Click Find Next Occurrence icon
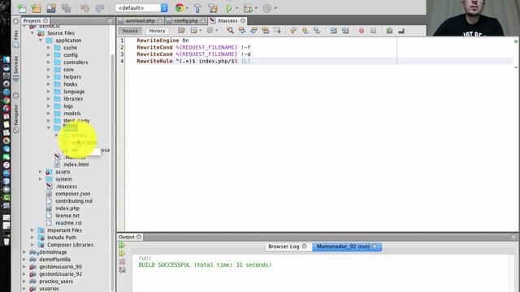This screenshot has height=292, width=520. point(253,31)
